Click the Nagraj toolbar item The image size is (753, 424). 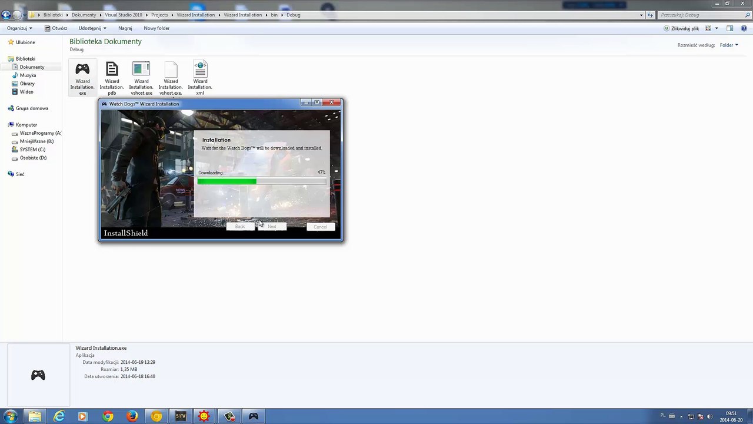tap(125, 28)
